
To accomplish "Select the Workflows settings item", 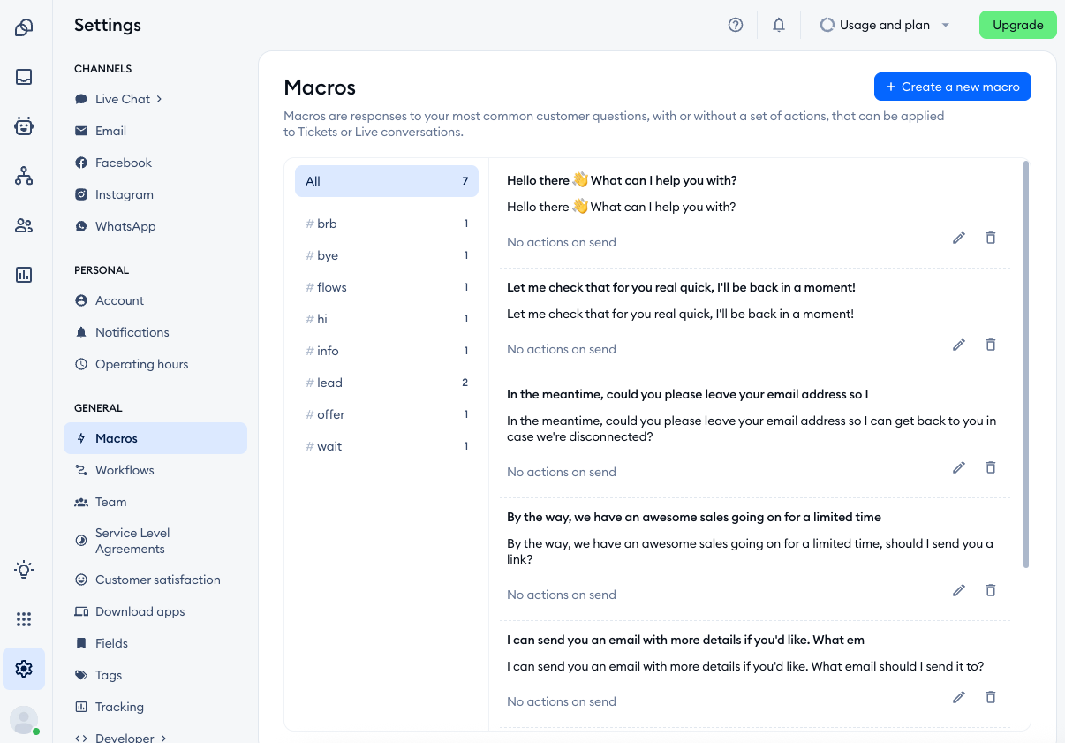I will pyautogui.click(x=125, y=470).
